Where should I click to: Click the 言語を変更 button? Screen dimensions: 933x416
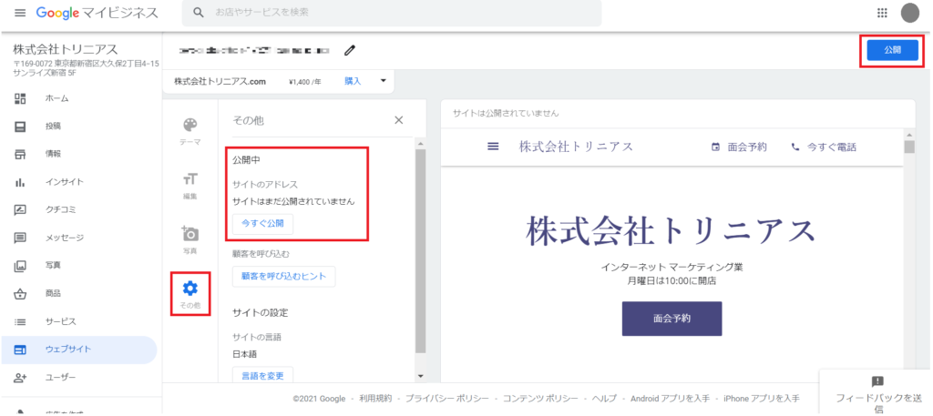tap(262, 376)
